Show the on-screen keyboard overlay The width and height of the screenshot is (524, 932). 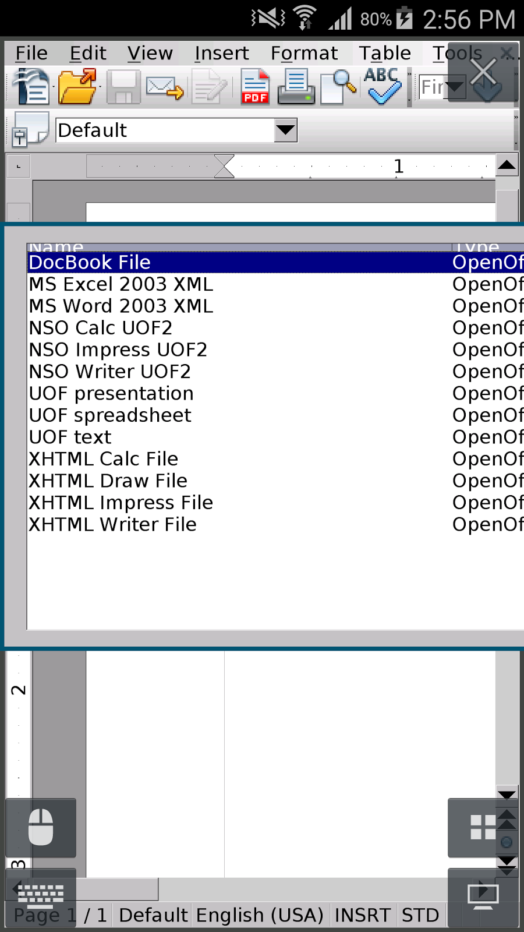tap(41, 897)
